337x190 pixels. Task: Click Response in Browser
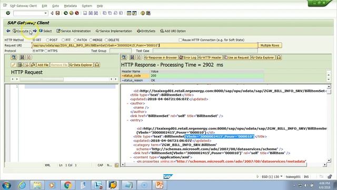pyautogui.click(x=161, y=58)
